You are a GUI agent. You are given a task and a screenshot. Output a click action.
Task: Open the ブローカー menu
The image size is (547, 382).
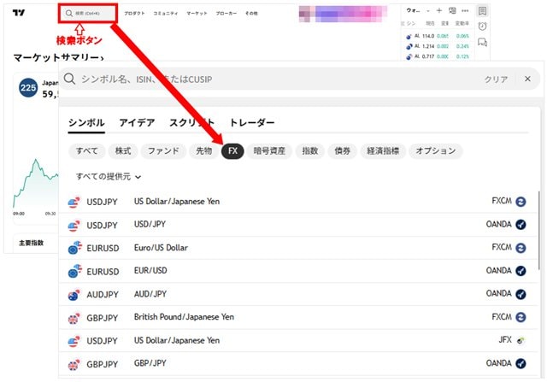coord(226,14)
